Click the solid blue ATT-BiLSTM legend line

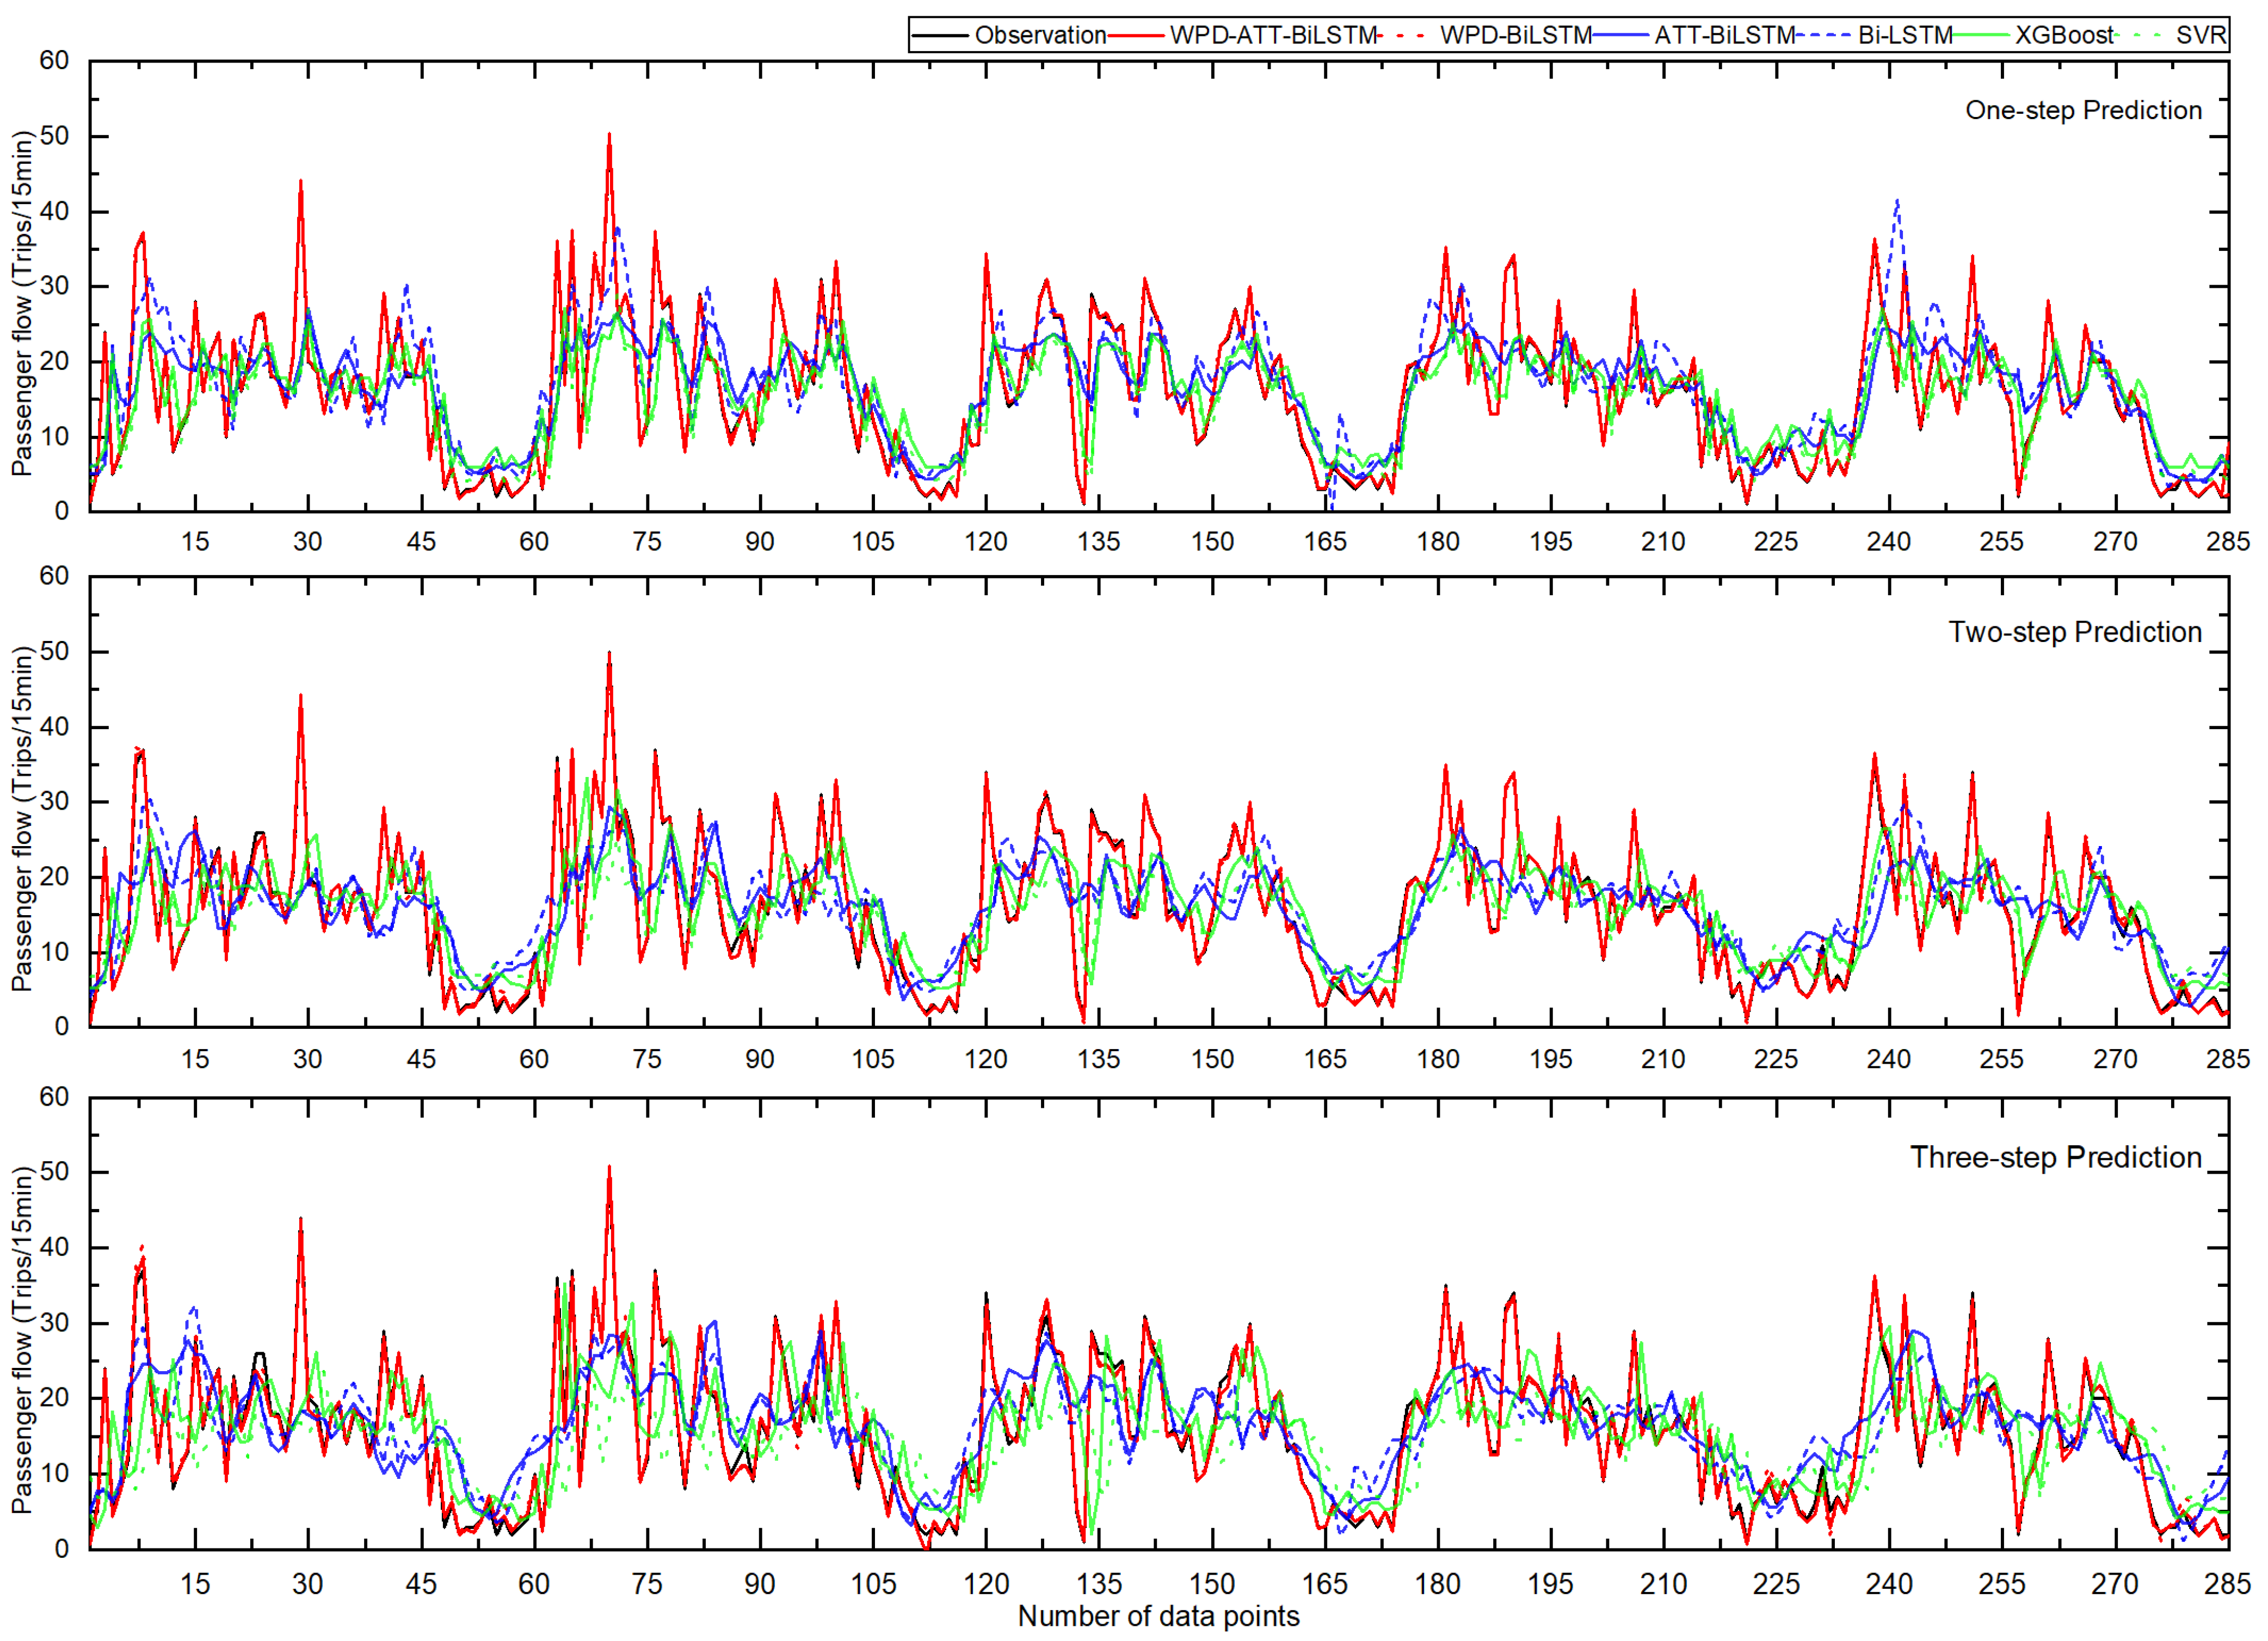(x=1620, y=35)
